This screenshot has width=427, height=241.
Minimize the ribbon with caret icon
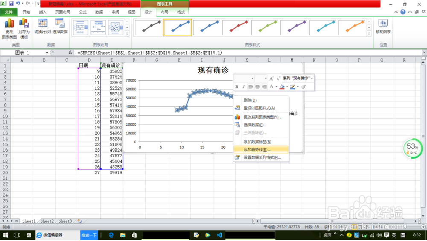[x=396, y=12]
